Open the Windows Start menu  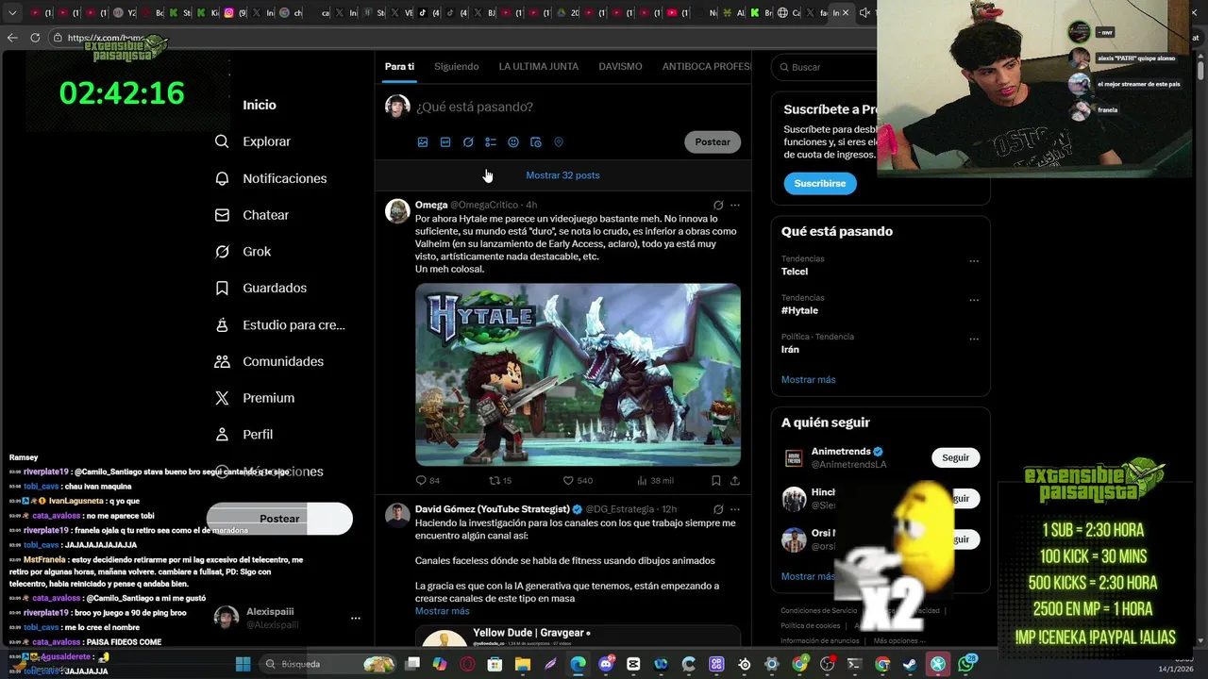click(x=243, y=664)
